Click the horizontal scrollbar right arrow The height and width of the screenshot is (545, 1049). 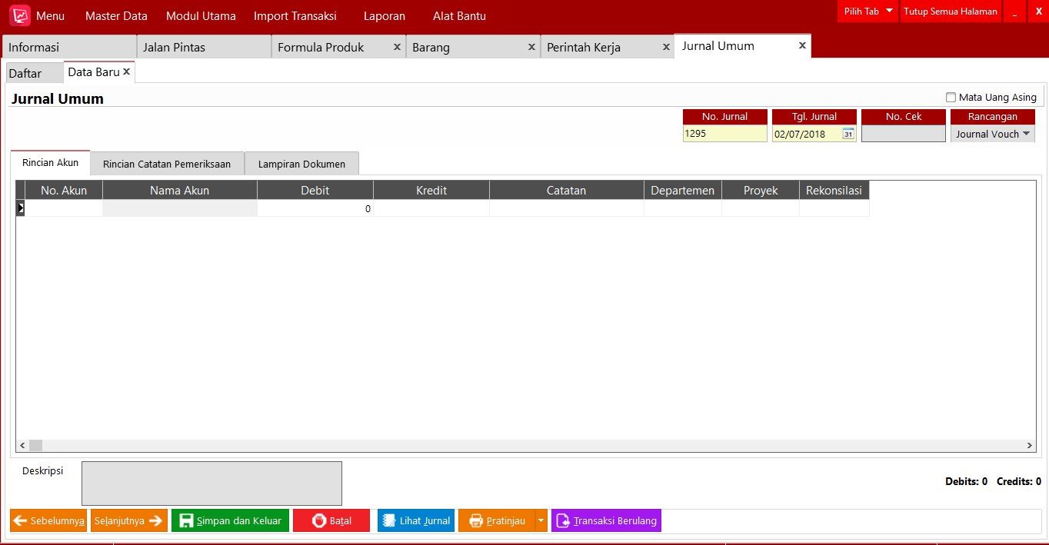(x=1030, y=445)
